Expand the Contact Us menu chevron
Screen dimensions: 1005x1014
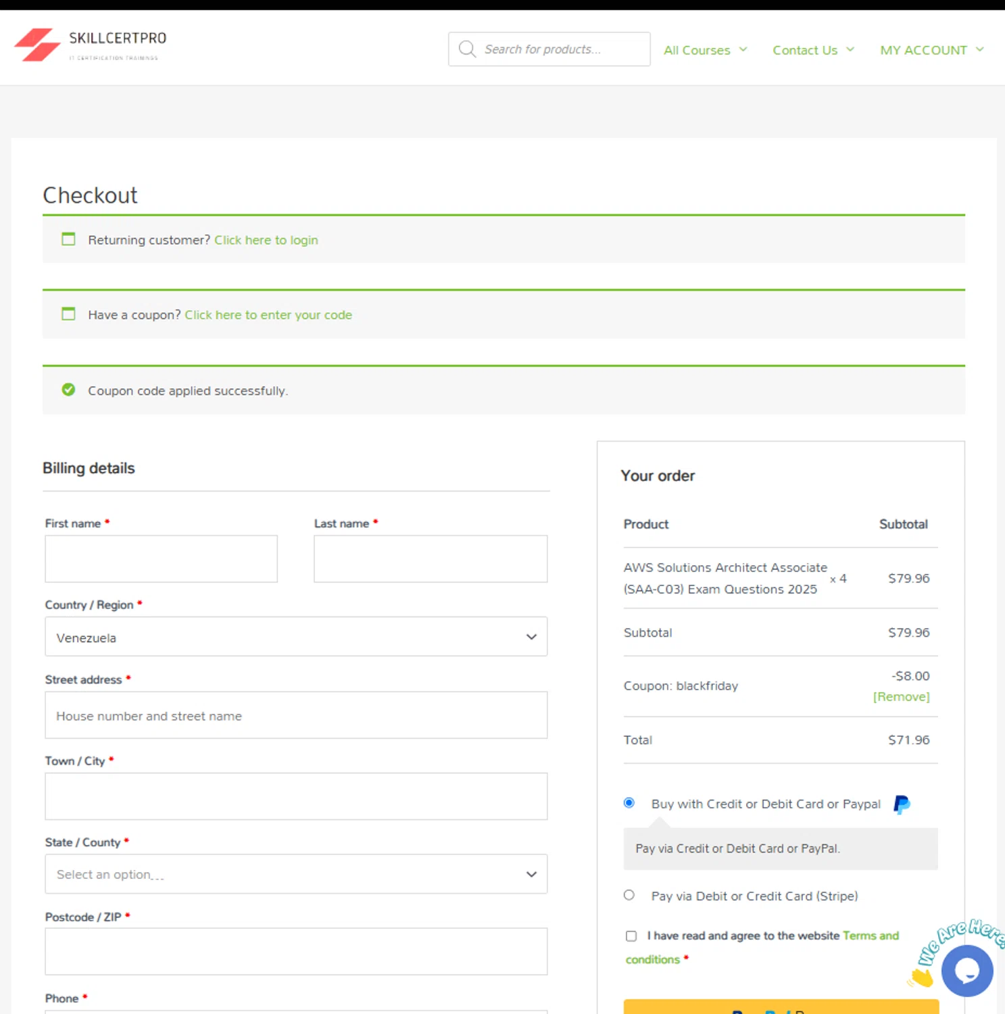point(850,49)
